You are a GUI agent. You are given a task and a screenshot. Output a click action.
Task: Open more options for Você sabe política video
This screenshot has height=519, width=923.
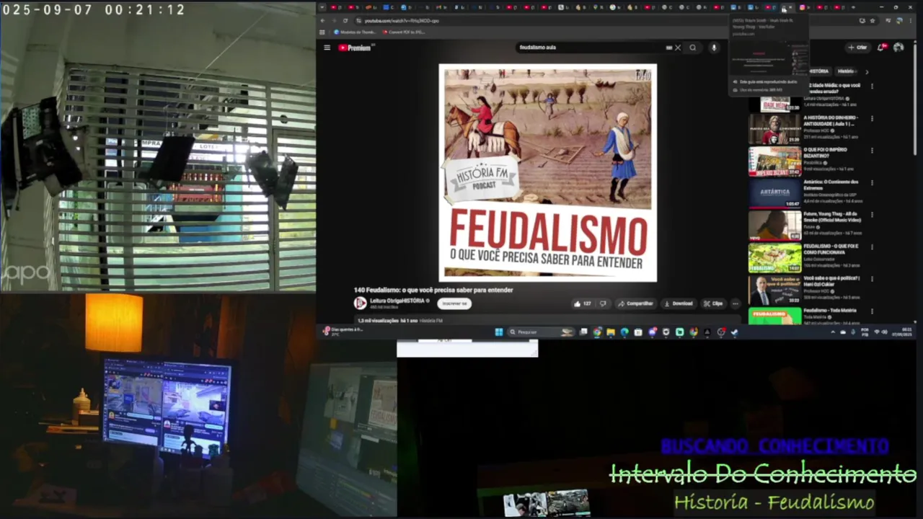point(872,279)
